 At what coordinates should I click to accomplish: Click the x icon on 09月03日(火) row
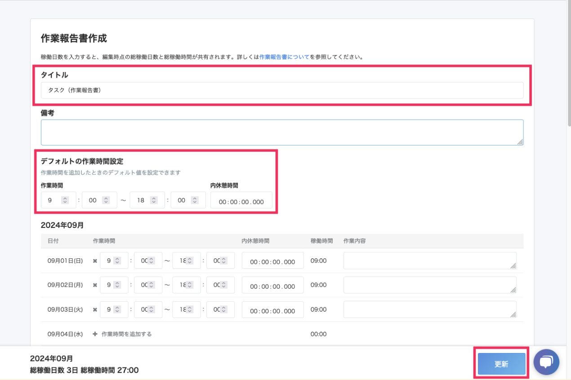pos(95,310)
